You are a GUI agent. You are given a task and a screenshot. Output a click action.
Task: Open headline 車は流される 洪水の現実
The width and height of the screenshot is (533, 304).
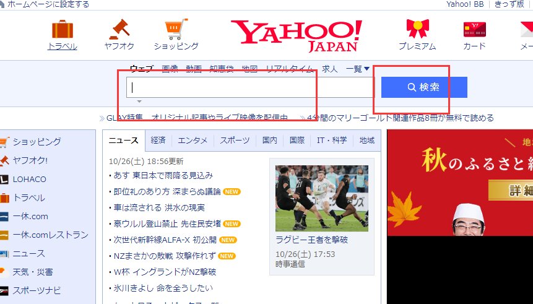159,208
